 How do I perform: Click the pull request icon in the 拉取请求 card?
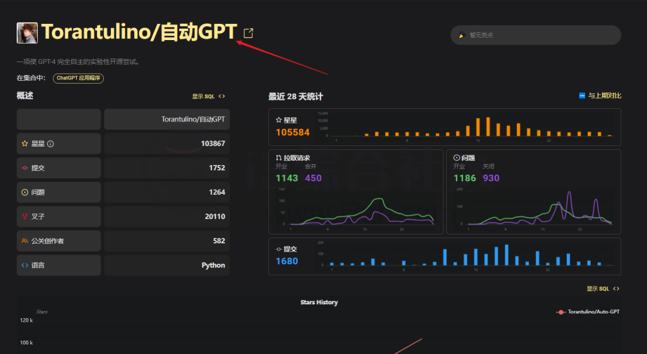pyautogui.click(x=279, y=158)
